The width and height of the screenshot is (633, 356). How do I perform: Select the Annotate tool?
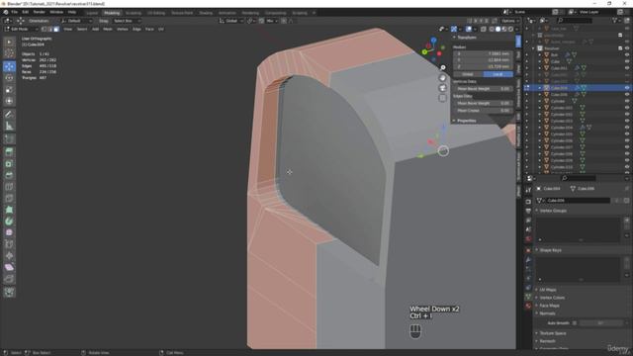coord(9,115)
